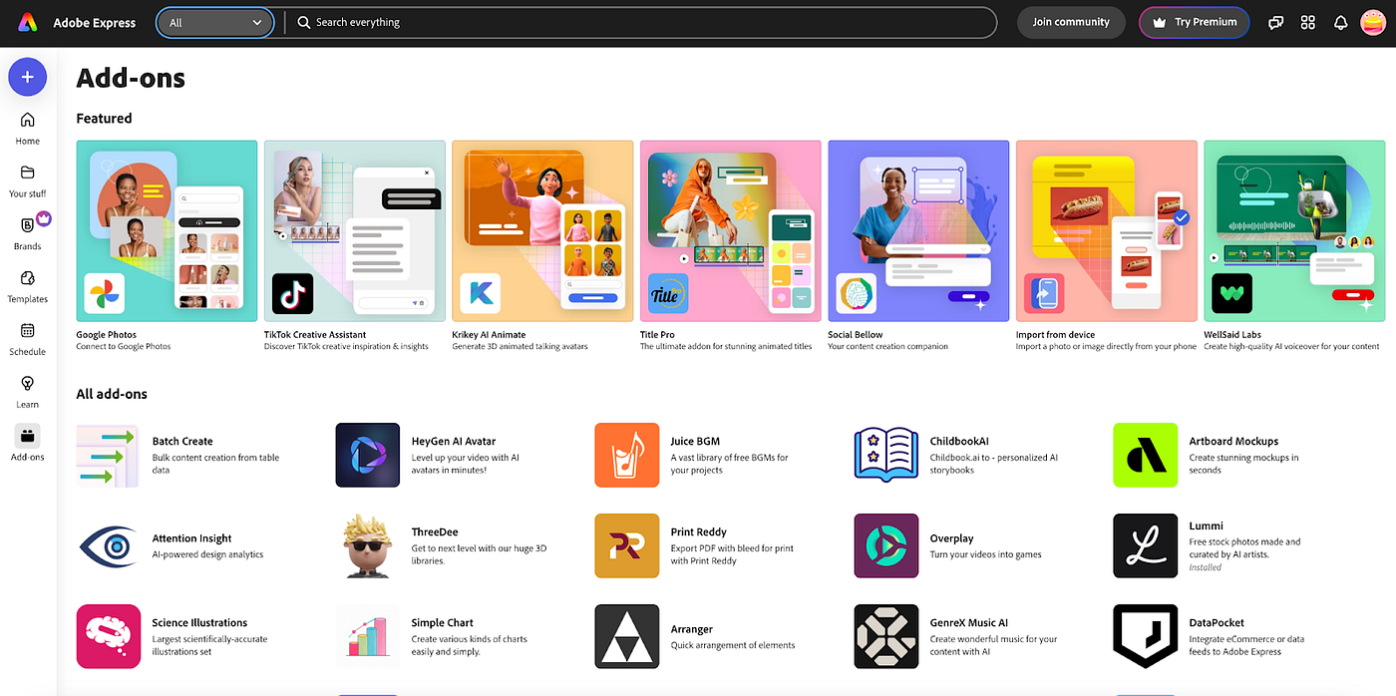Image resolution: width=1396 pixels, height=696 pixels.
Task: Click the Try Premium button
Action: (1194, 22)
